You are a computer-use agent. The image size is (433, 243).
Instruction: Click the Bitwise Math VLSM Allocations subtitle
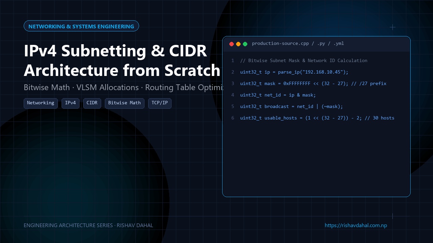pos(123,87)
